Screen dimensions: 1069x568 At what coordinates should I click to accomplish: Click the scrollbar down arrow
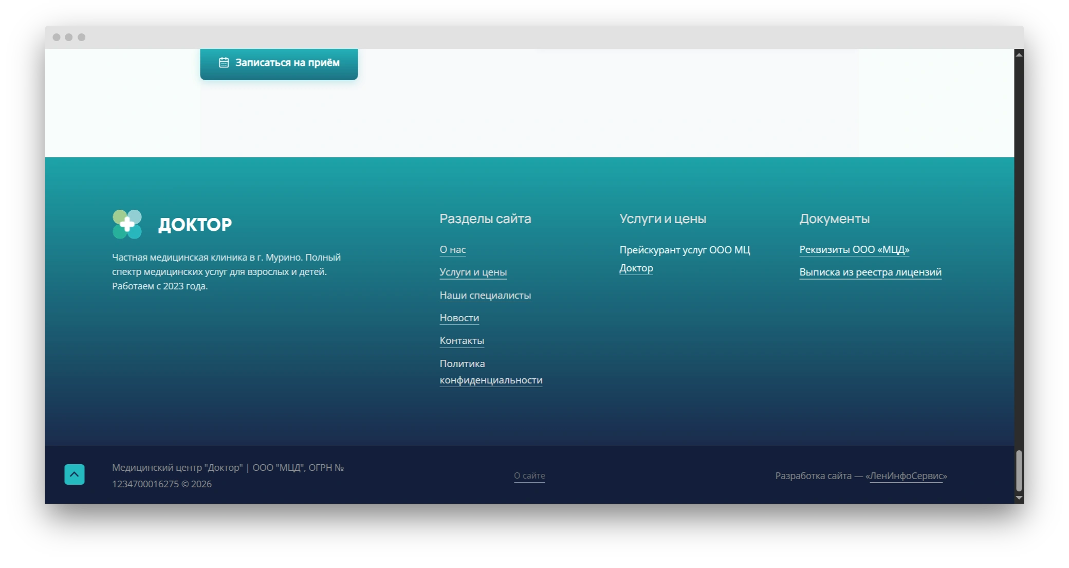[x=1019, y=498]
